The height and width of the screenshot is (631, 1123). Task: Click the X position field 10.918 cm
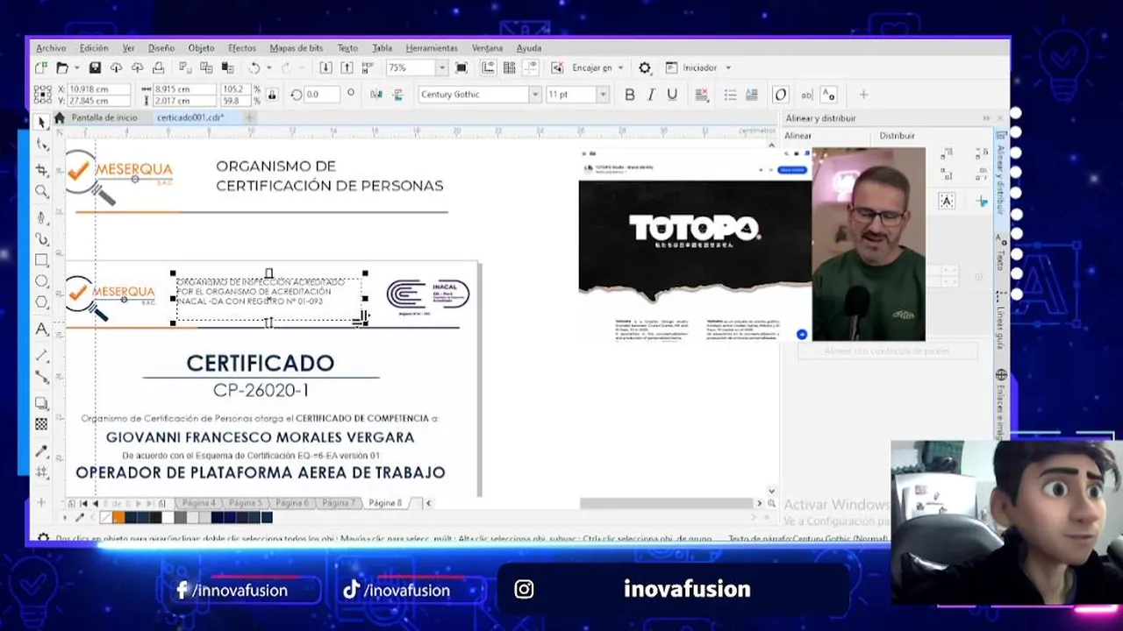coord(99,89)
